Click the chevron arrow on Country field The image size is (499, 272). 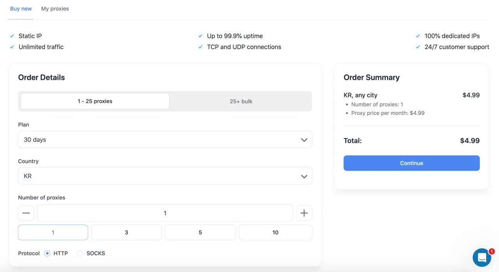coord(304,177)
